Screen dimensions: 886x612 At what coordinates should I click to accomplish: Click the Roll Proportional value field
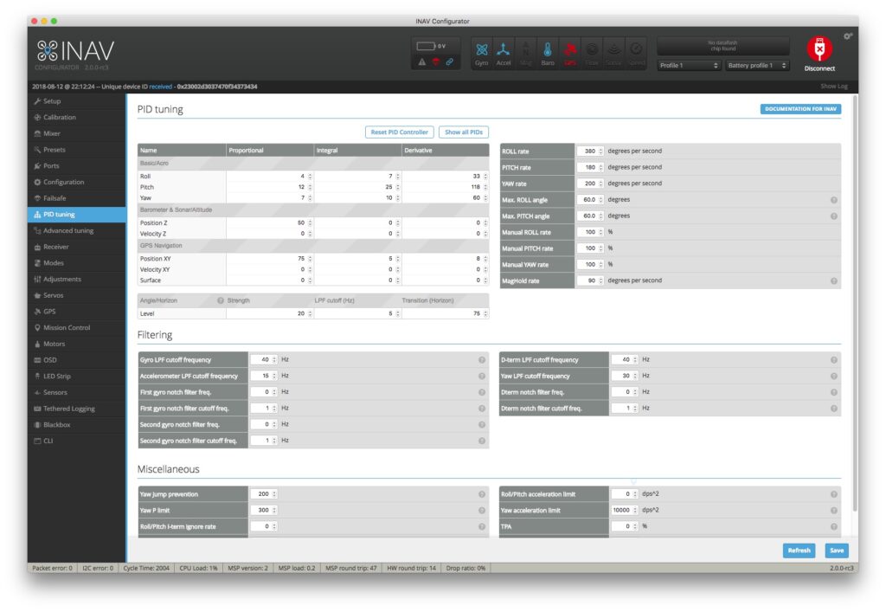coord(266,177)
